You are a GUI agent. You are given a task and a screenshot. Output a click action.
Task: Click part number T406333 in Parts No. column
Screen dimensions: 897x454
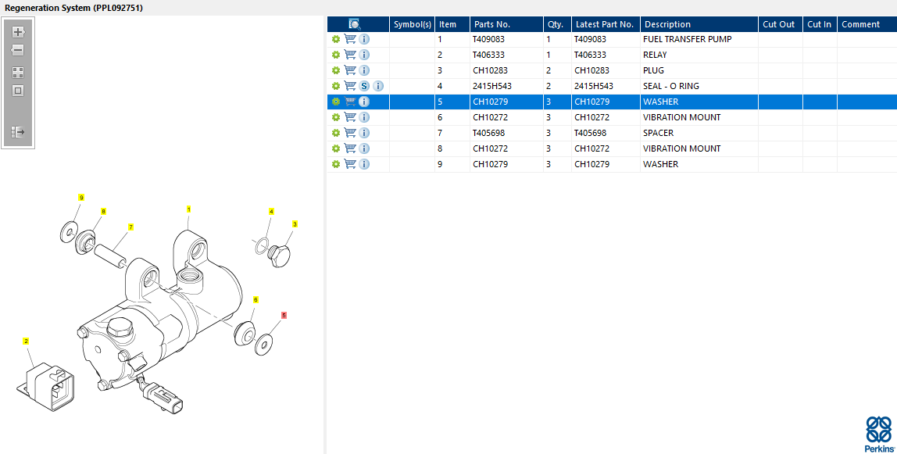point(488,55)
